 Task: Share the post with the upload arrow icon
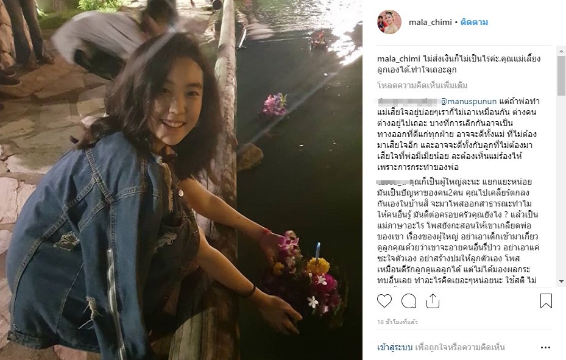click(x=433, y=301)
